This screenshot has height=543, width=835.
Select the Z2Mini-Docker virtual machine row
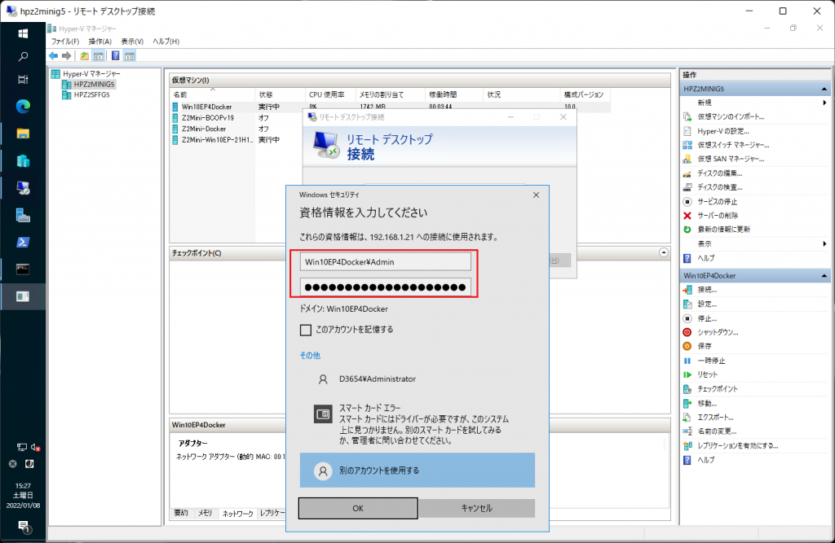(204, 129)
